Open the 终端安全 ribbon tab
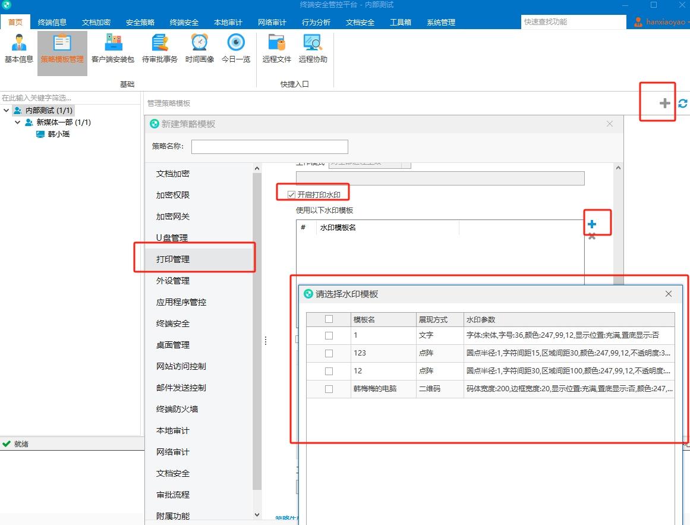 pos(184,22)
